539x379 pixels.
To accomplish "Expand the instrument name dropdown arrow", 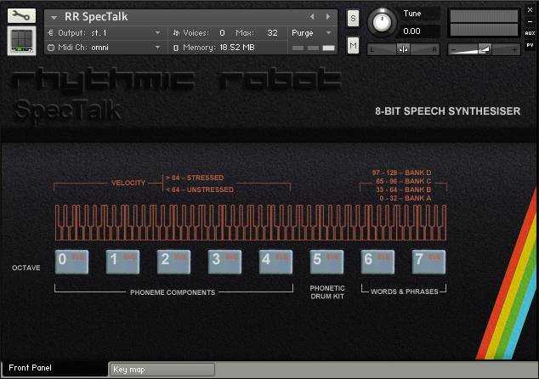I will [x=54, y=17].
